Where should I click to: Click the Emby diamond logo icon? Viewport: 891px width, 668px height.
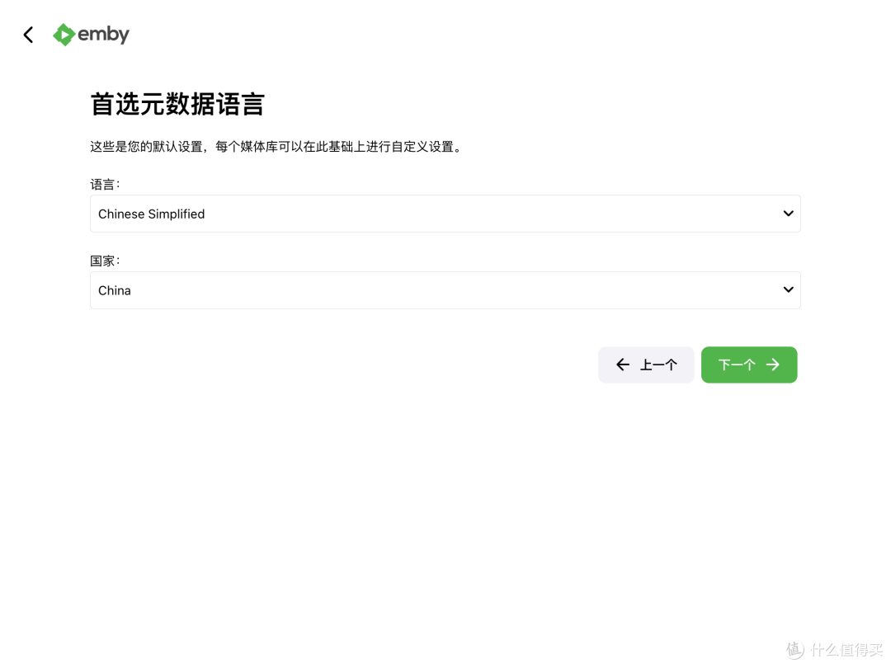64,34
